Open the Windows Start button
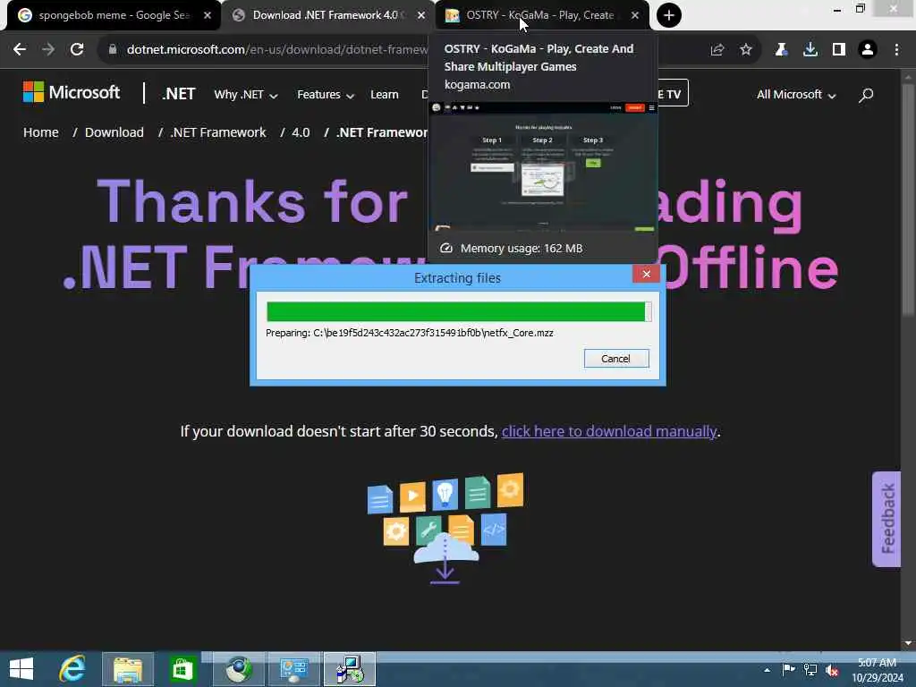 (21, 669)
